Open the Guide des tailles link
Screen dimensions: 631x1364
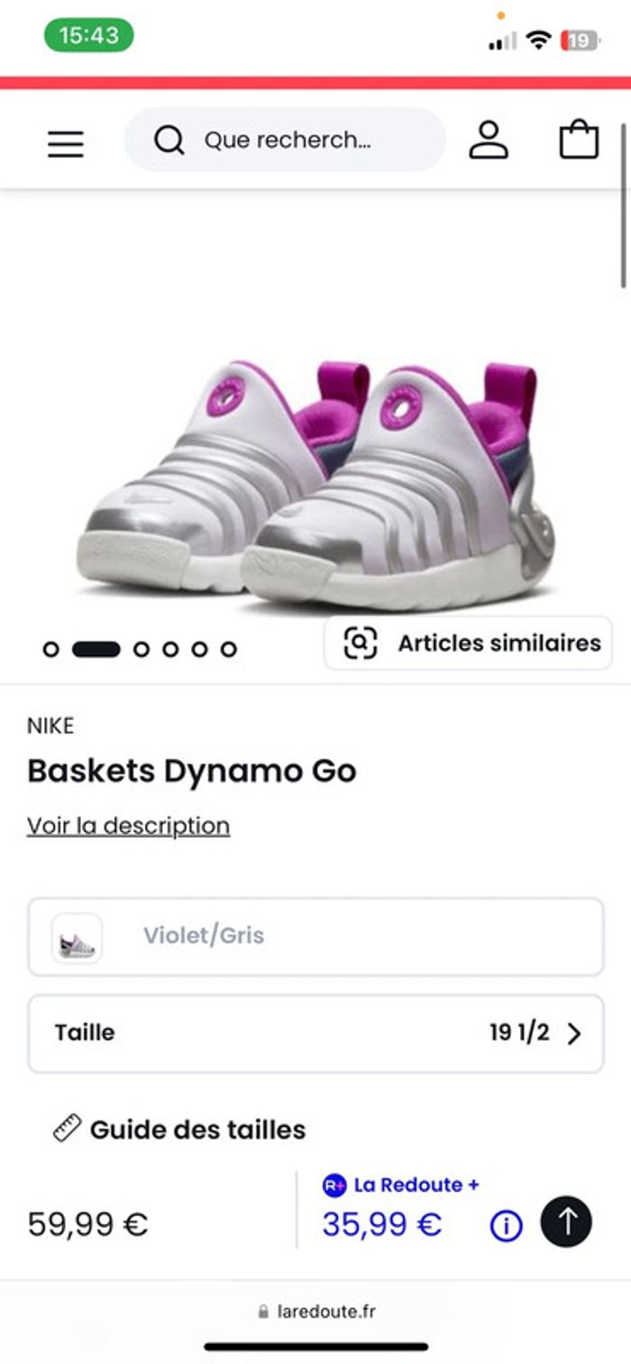point(197,1129)
